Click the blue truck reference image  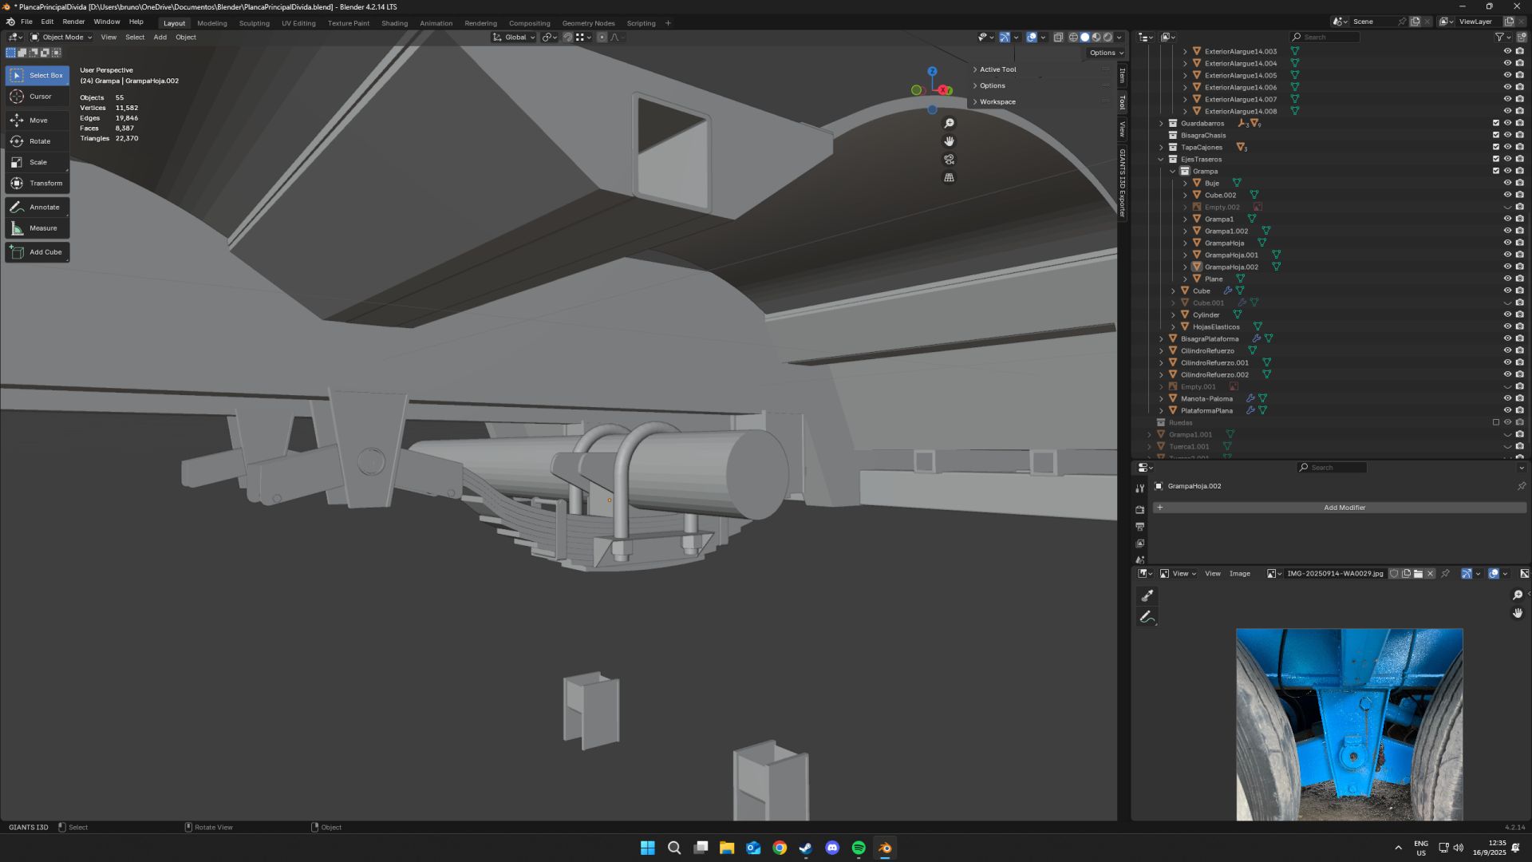tap(1349, 724)
